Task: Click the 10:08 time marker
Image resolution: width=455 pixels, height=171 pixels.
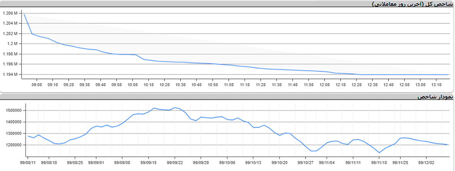Action: (x=133, y=84)
